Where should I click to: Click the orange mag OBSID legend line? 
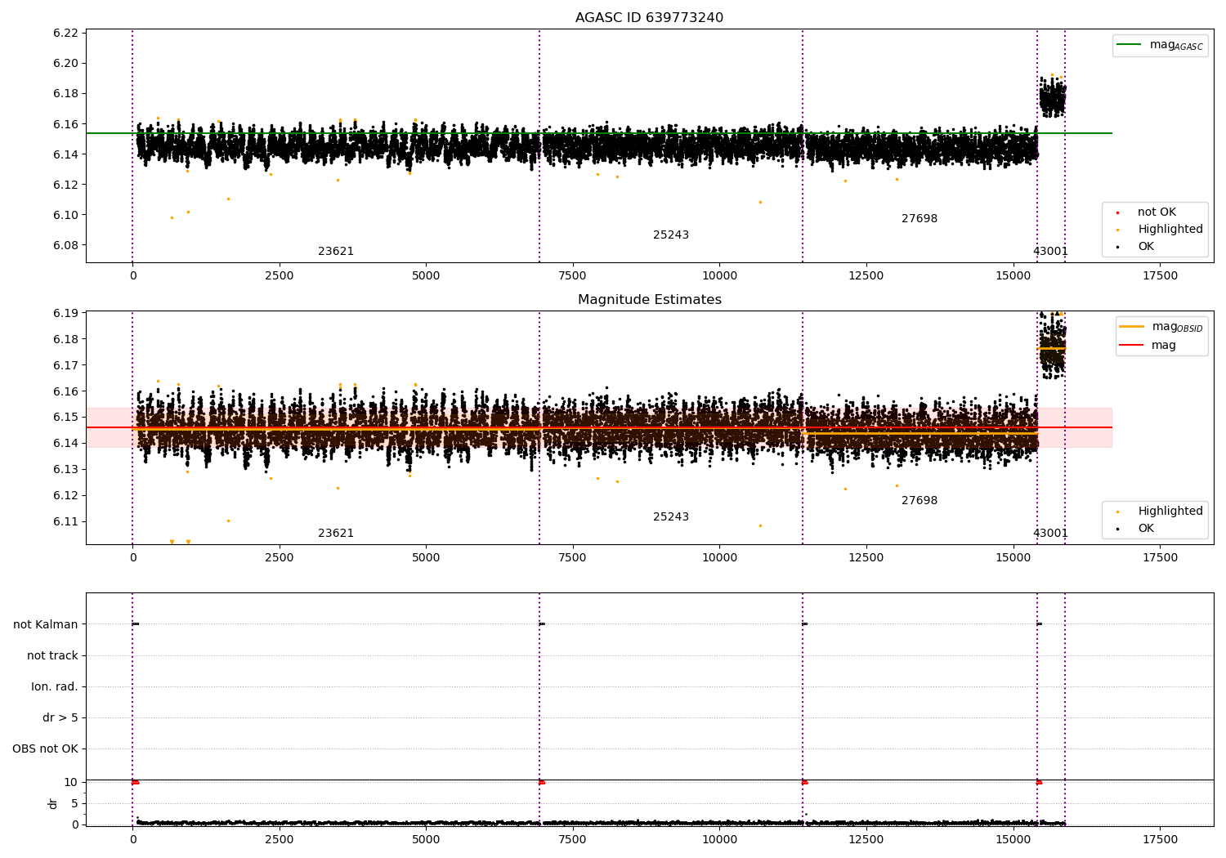coord(1132,327)
